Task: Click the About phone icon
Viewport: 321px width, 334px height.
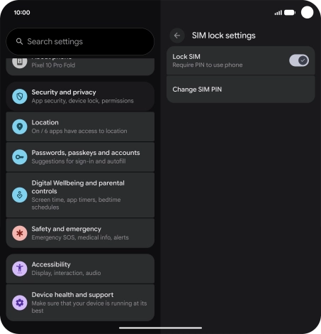Action: tap(20, 63)
